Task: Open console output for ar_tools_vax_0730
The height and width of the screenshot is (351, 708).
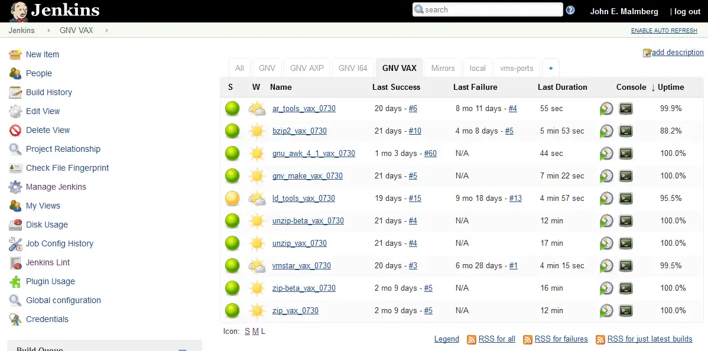Action: [x=625, y=108]
